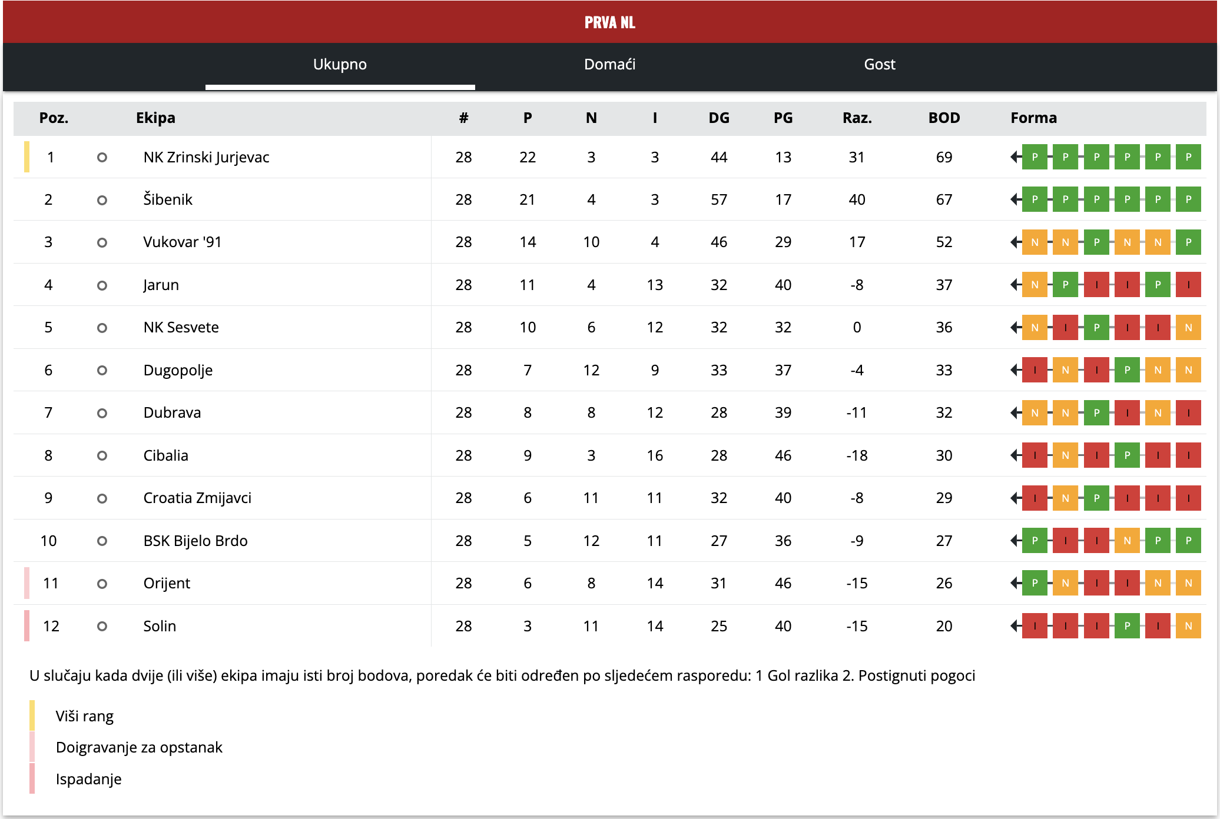1220x819 pixels.
Task: Click the yellow Viši rang legend swatch
Action: 32,715
